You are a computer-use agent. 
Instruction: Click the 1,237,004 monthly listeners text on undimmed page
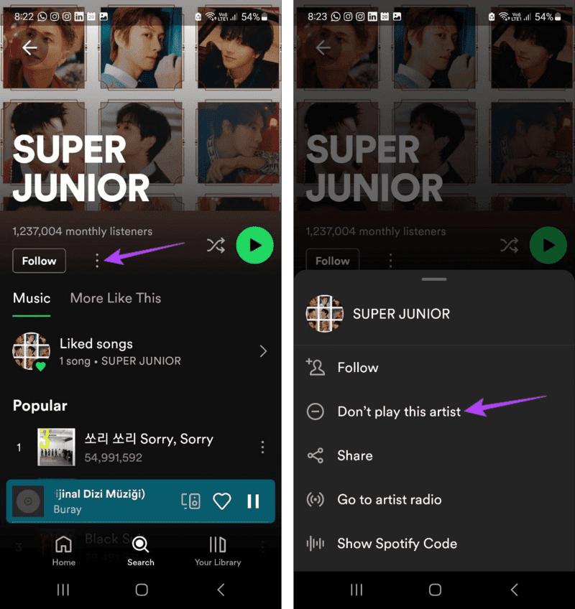click(x=83, y=231)
